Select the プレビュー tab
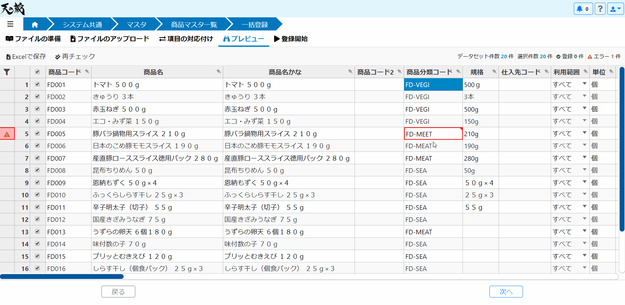Screen dimensions: 625x305 [244, 39]
